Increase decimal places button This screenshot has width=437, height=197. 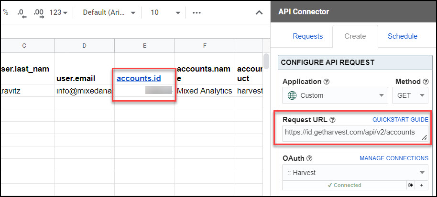(38, 13)
